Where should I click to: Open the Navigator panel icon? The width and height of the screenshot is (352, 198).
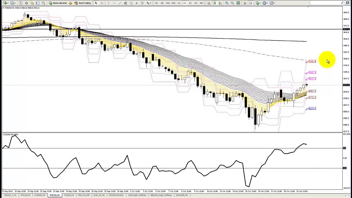[x=32, y=3]
